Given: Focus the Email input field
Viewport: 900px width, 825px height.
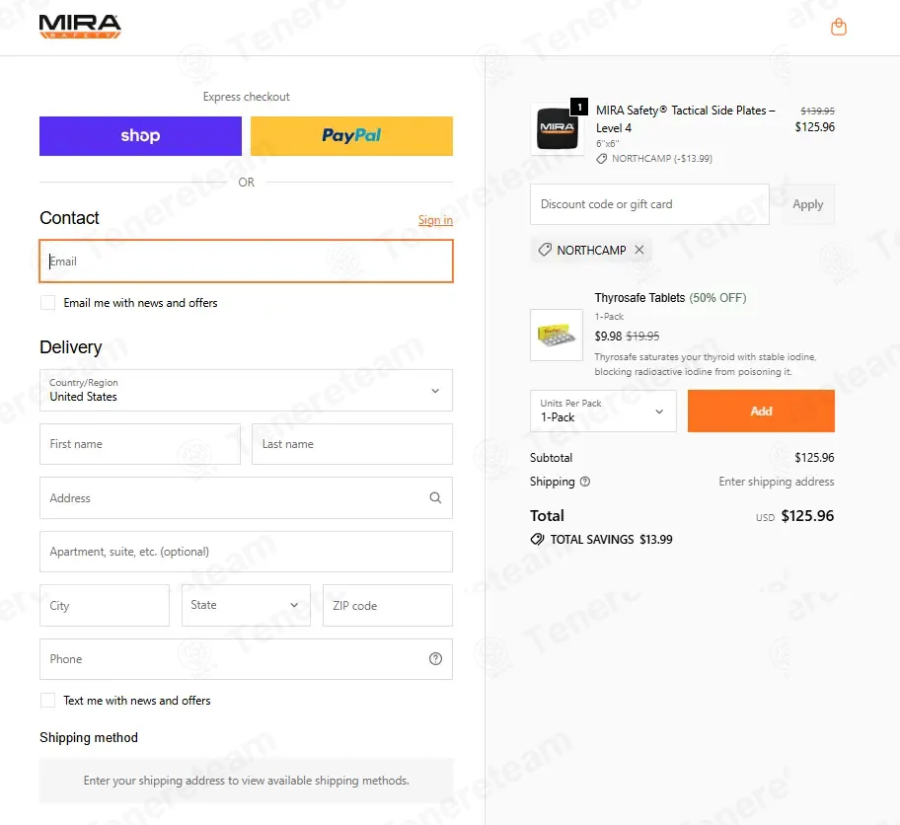Looking at the screenshot, I should (247, 262).
